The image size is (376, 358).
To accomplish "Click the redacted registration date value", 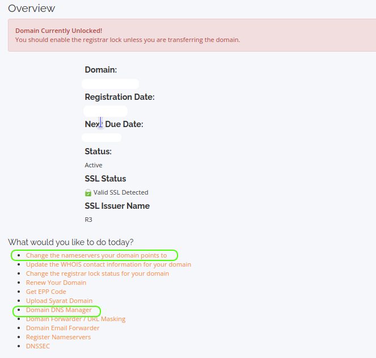I will pos(105,111).
